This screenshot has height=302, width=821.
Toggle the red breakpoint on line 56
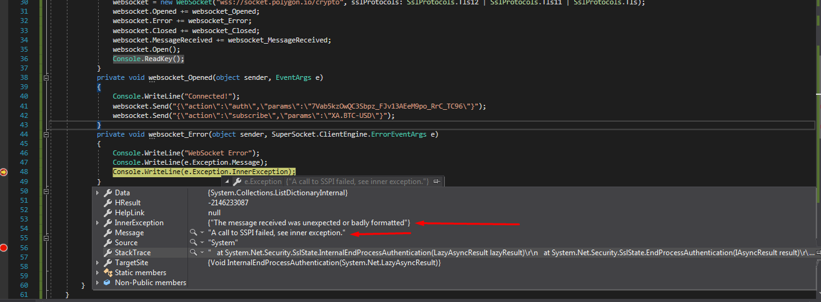(x=4, y=248)
